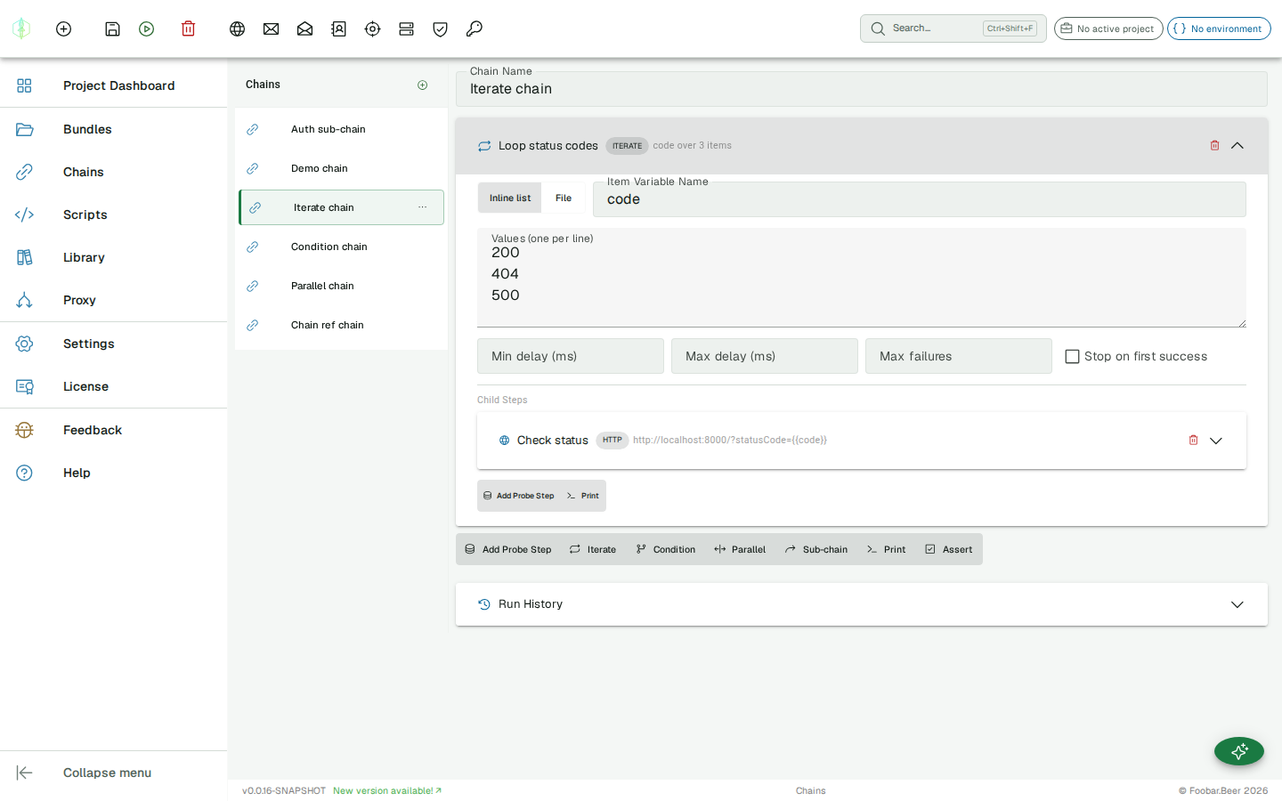Open the globe HTTP icon in toolbar

click(x=237, y=28)
